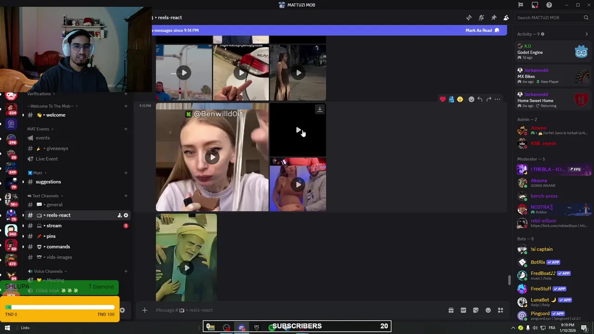Image resolution: width=594 pixels, height=334 pixels.
Task: Join the Live Event stage channel
Action: [x=77, y=159]
